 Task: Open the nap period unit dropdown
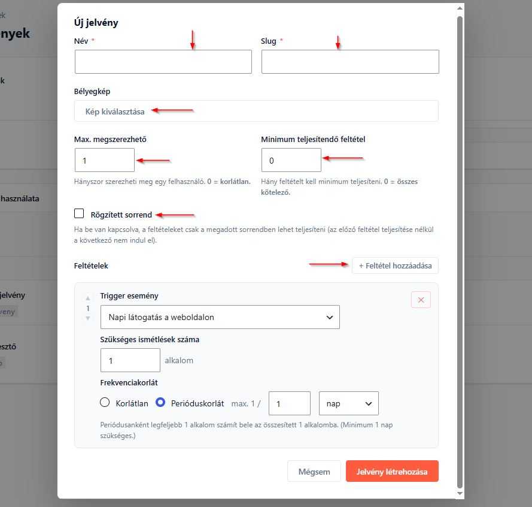[348, 403]
